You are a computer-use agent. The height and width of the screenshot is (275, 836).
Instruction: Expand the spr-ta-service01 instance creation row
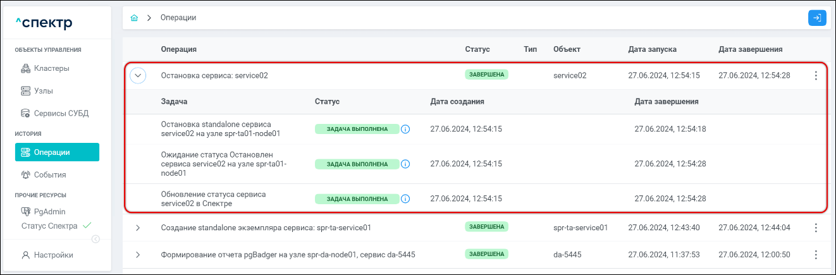(x=138, y=228)
